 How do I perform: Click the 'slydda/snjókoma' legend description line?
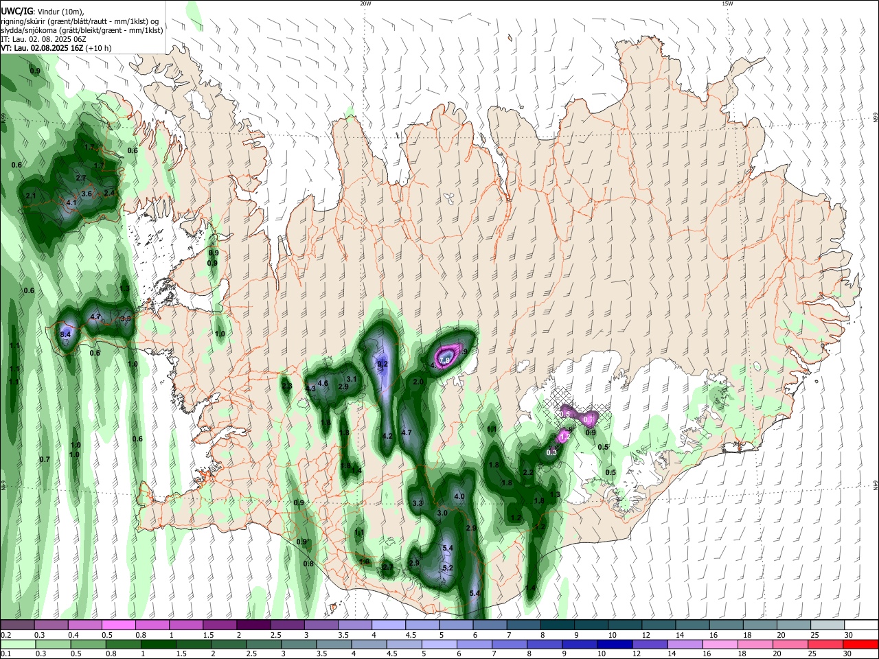[82, 30]
